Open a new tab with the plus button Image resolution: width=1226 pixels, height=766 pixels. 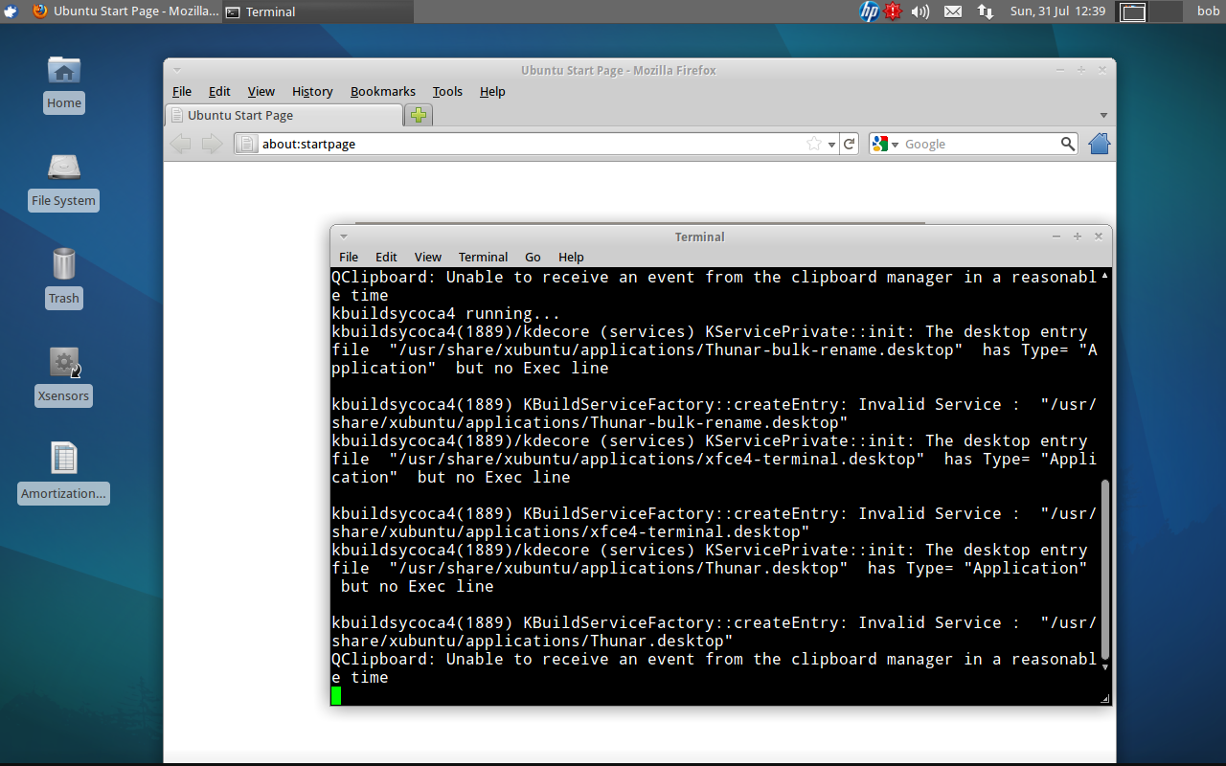coord(419,115)
